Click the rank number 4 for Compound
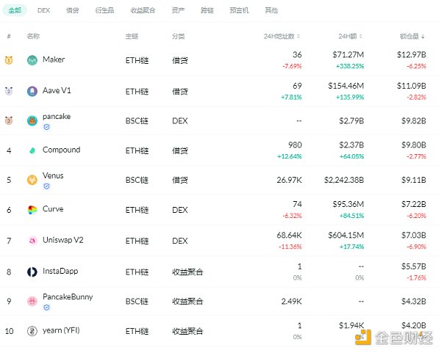Image resolution: width=441 pixels, height=353 pixels. (x=9, y=150)
